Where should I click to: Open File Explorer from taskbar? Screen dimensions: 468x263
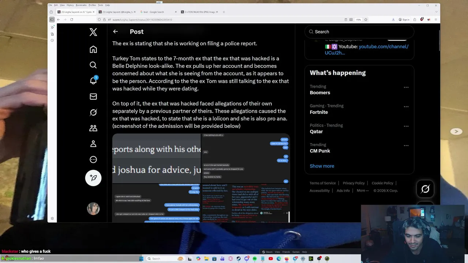pos(206,259)
